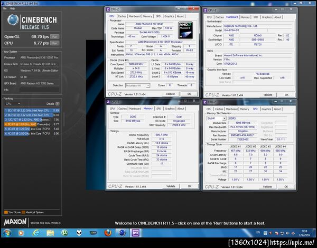Screen dimensions: 317x248
Task: Open the Action Center flag tray icon
Action: pos(276,233)
